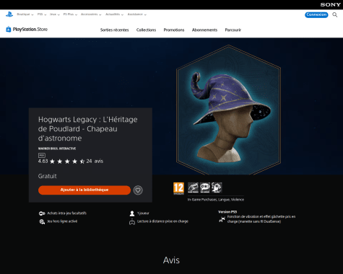Click the PlayStation Store shopping bag icon
This screenshot has width=343, height=274.
tap(9, 30)
